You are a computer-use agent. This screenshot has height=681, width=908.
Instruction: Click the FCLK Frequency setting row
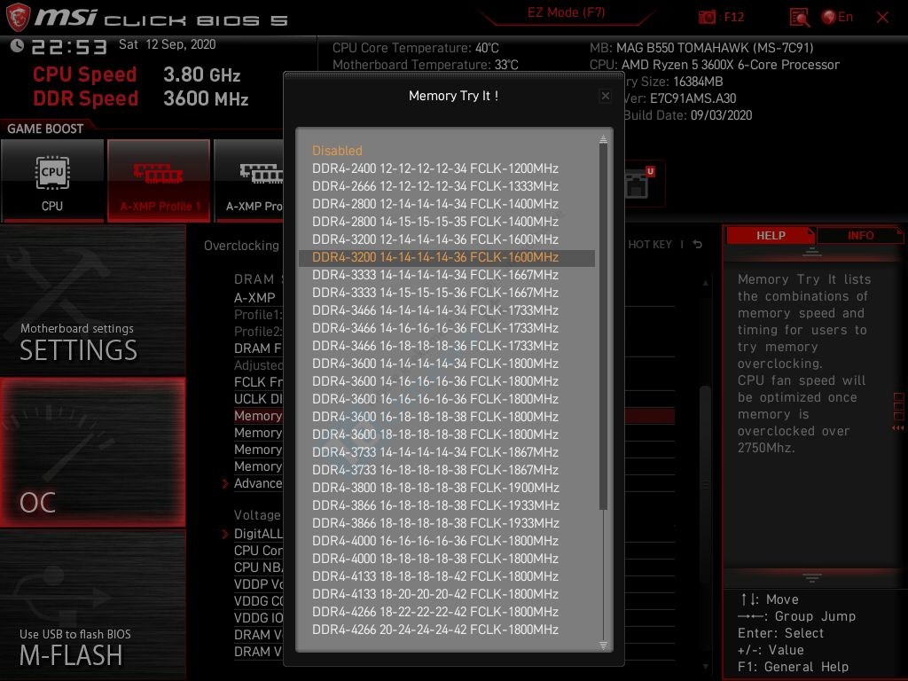tap(258, 382)
